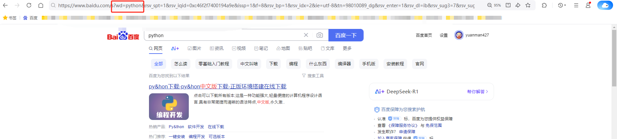Expand the 搜索工具 filter options
Screen dimensions: 617x139
pos(313,76)
